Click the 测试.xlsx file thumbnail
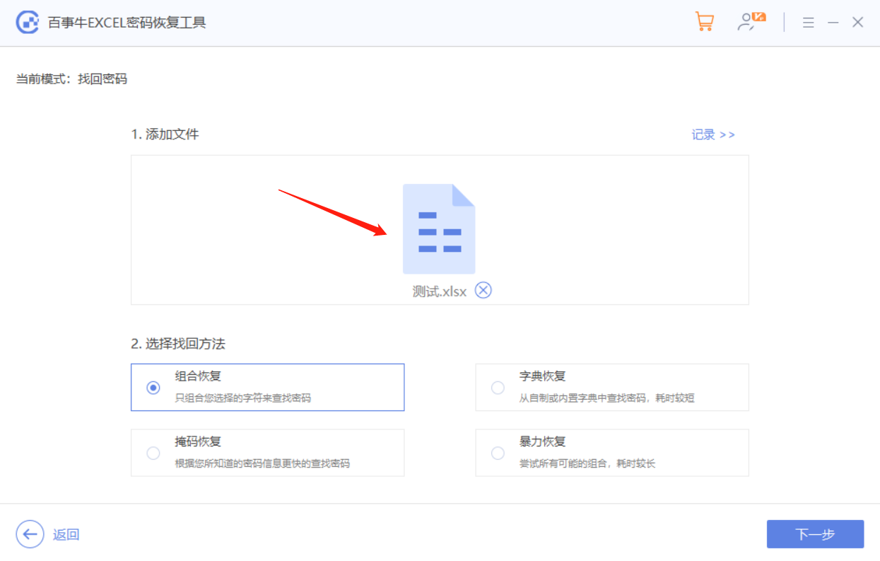This screenshot has height=561, width=880. tap(439, 228)
